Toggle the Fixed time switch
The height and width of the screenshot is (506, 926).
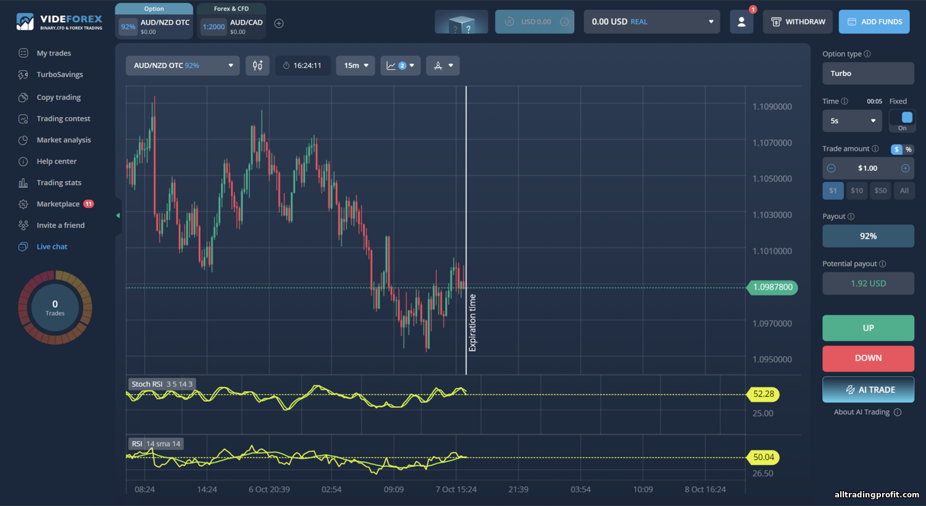pyautogui.click(x=902, y=120)
